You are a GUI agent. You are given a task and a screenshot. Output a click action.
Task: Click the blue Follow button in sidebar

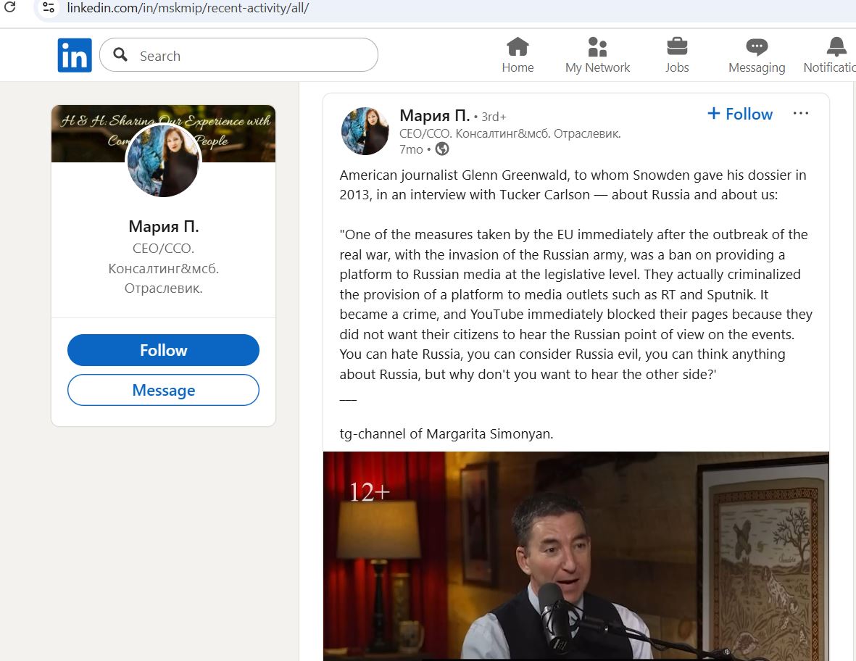[163, 350]
